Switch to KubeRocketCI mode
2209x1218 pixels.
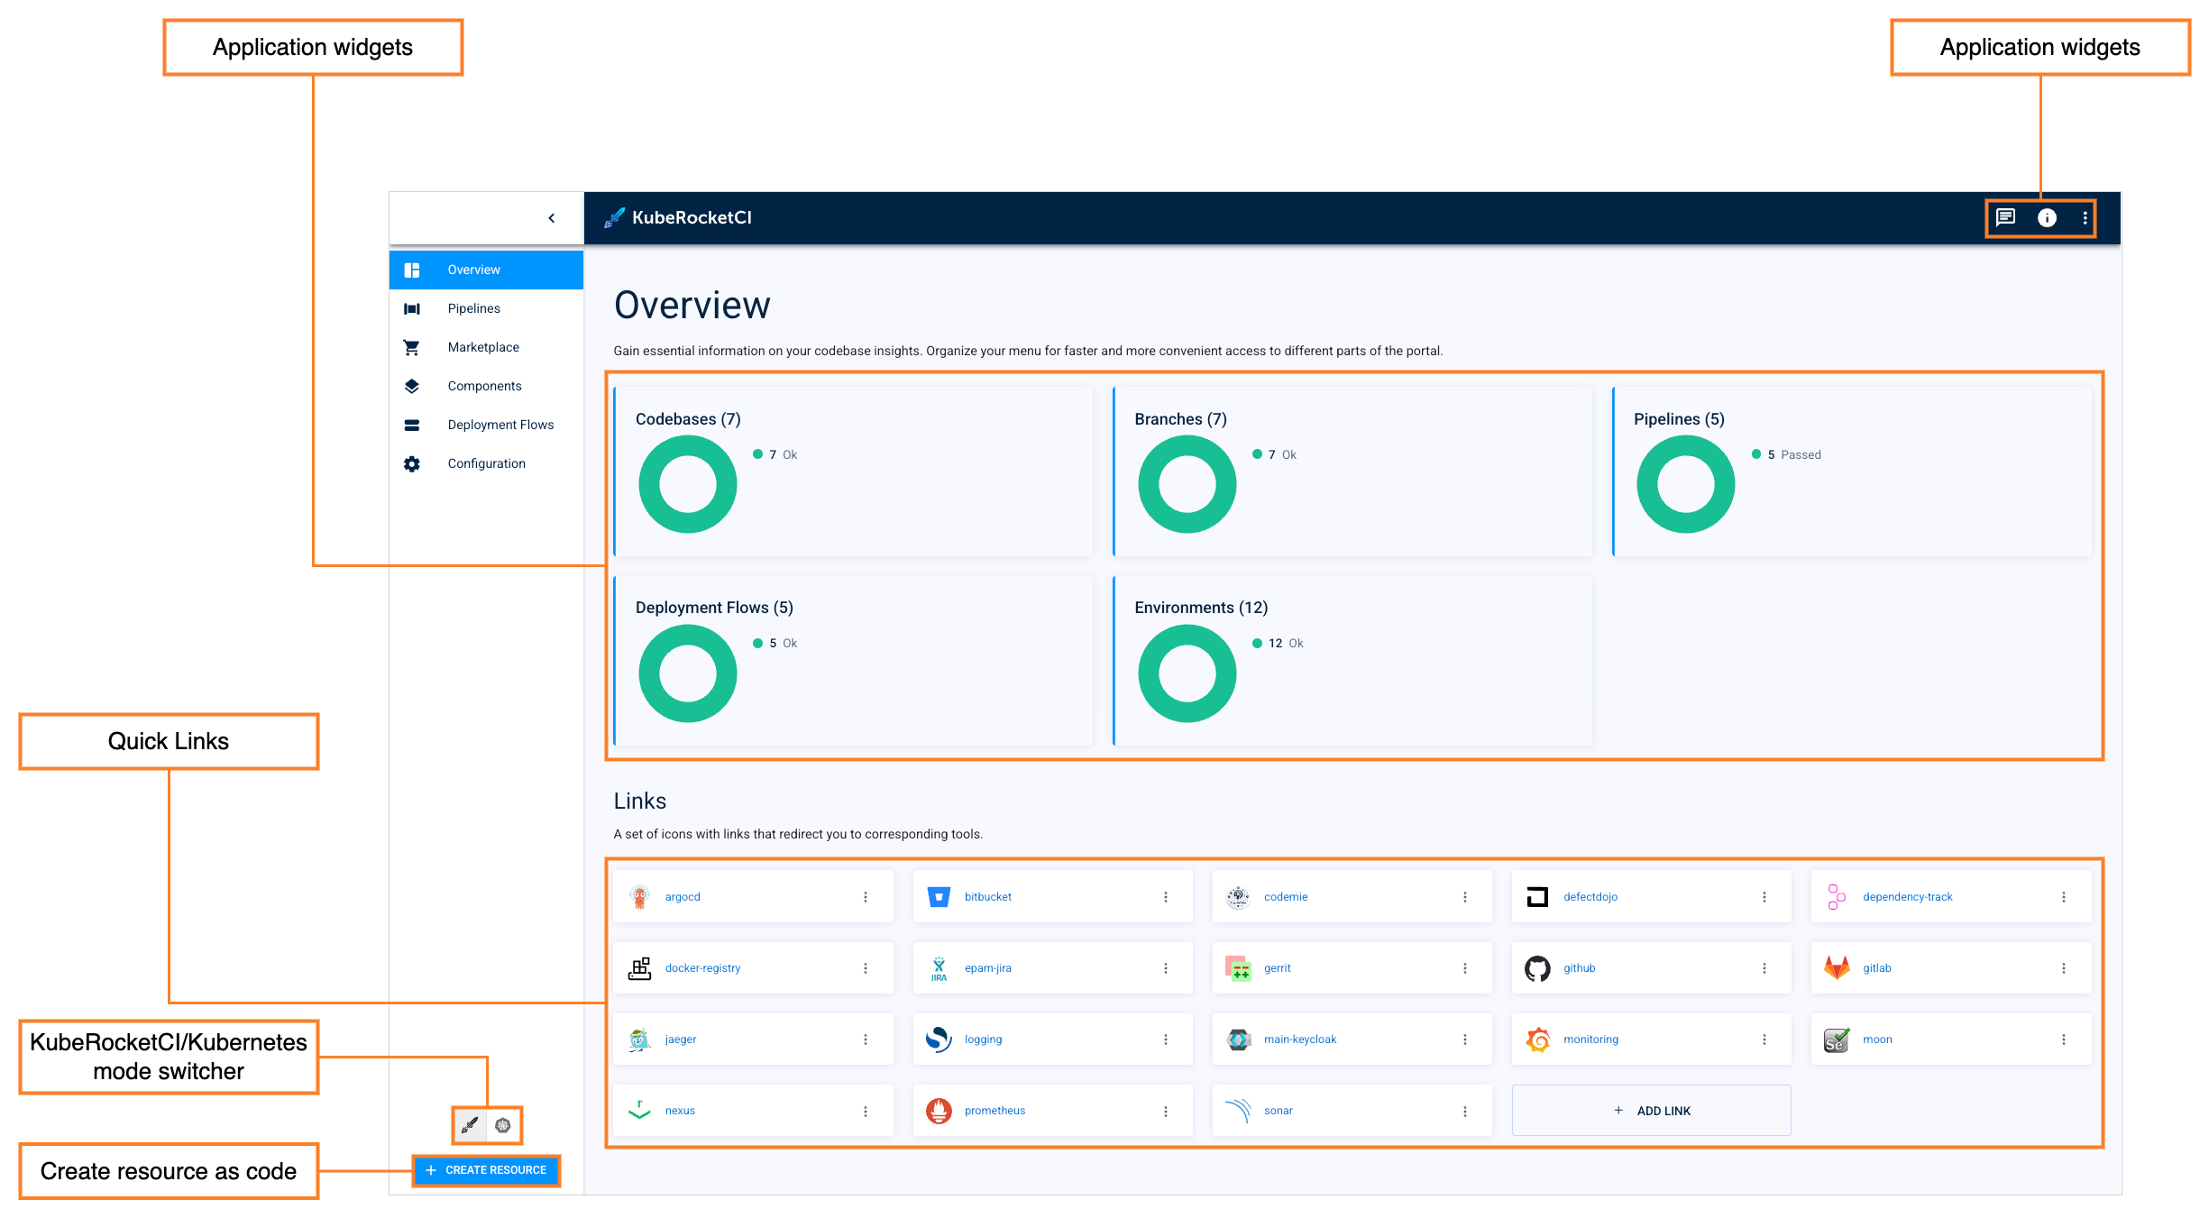click(x=469, y=1125)
